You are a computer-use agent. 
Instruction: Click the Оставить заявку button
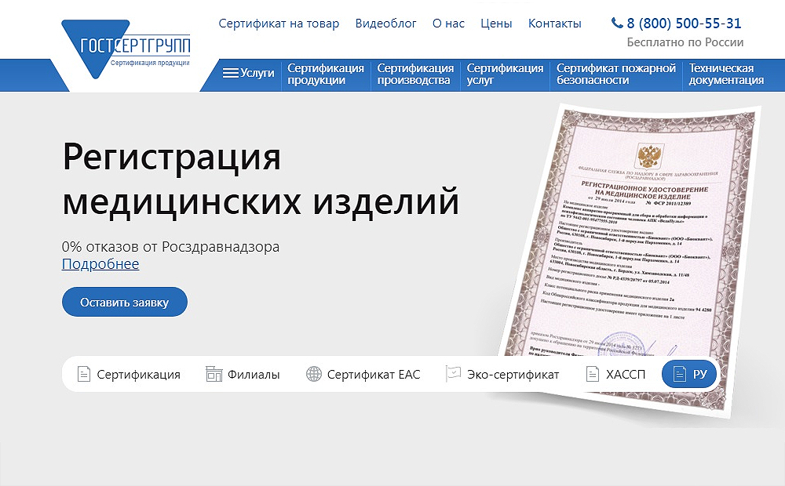click(125, 302)
